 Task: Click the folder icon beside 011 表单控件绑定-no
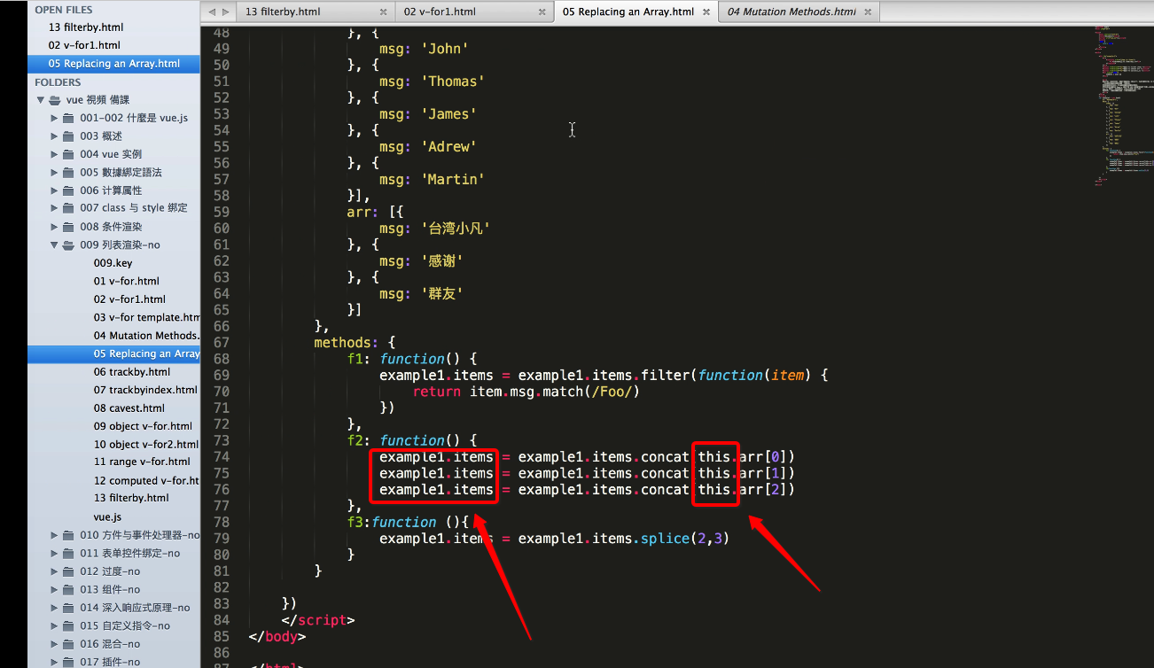point(68,553)
